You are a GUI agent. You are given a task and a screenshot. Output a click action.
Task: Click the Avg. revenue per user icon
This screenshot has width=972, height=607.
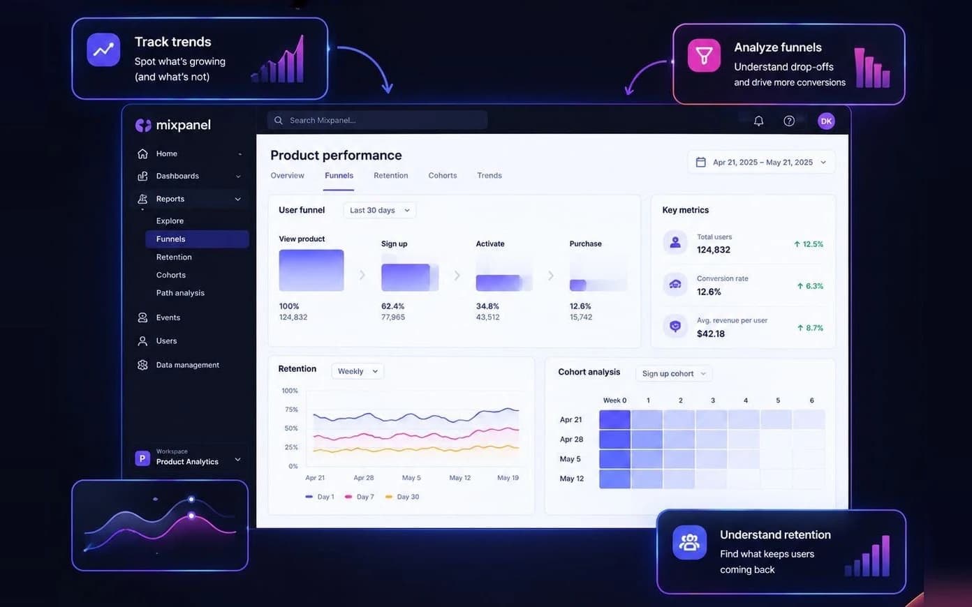click(x=675, y=326)
